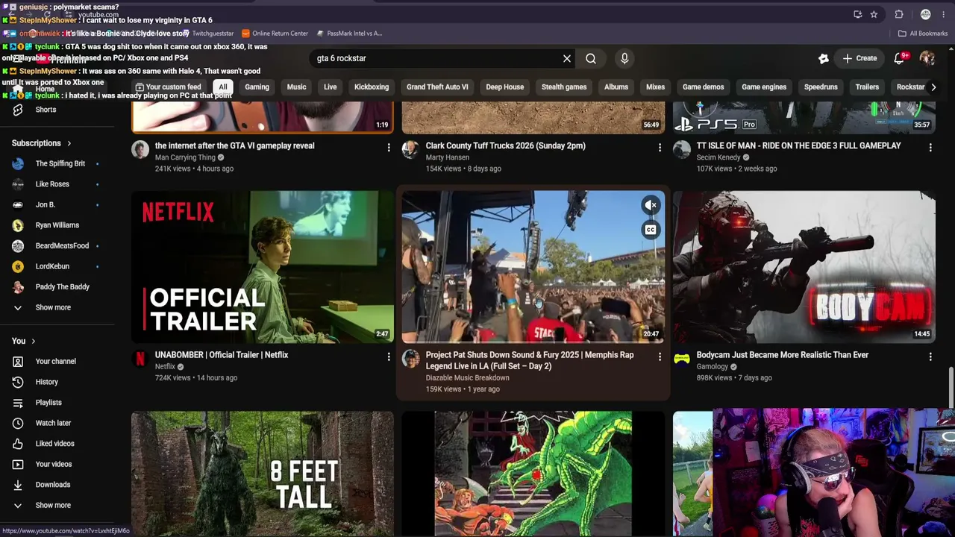Image resolution: width=955 pixels, height=537 pixels.
Task: Expand Show more under Downloads
Action: click(53, 505)
